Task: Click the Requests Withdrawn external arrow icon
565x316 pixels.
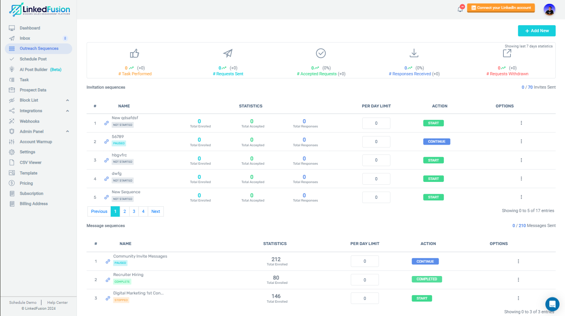Action: coord(507,53)
